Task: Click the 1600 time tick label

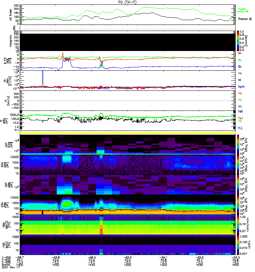Action: tap(235, 265)
